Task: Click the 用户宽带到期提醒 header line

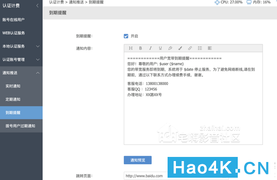Action: point(175,58)
